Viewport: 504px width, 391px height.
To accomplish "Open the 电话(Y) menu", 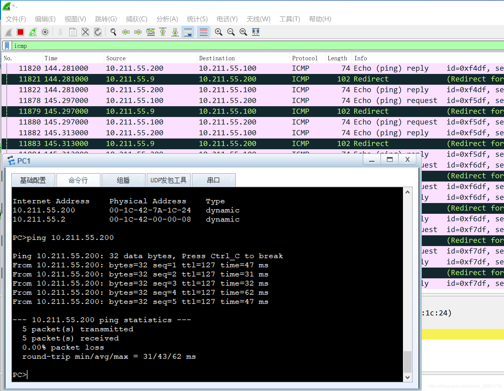I will [x=227, y=19].
